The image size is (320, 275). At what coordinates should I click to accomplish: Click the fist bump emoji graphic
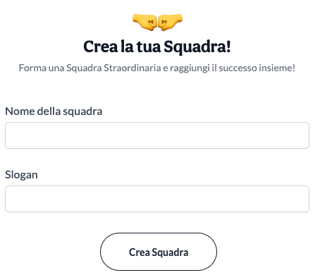157,23
